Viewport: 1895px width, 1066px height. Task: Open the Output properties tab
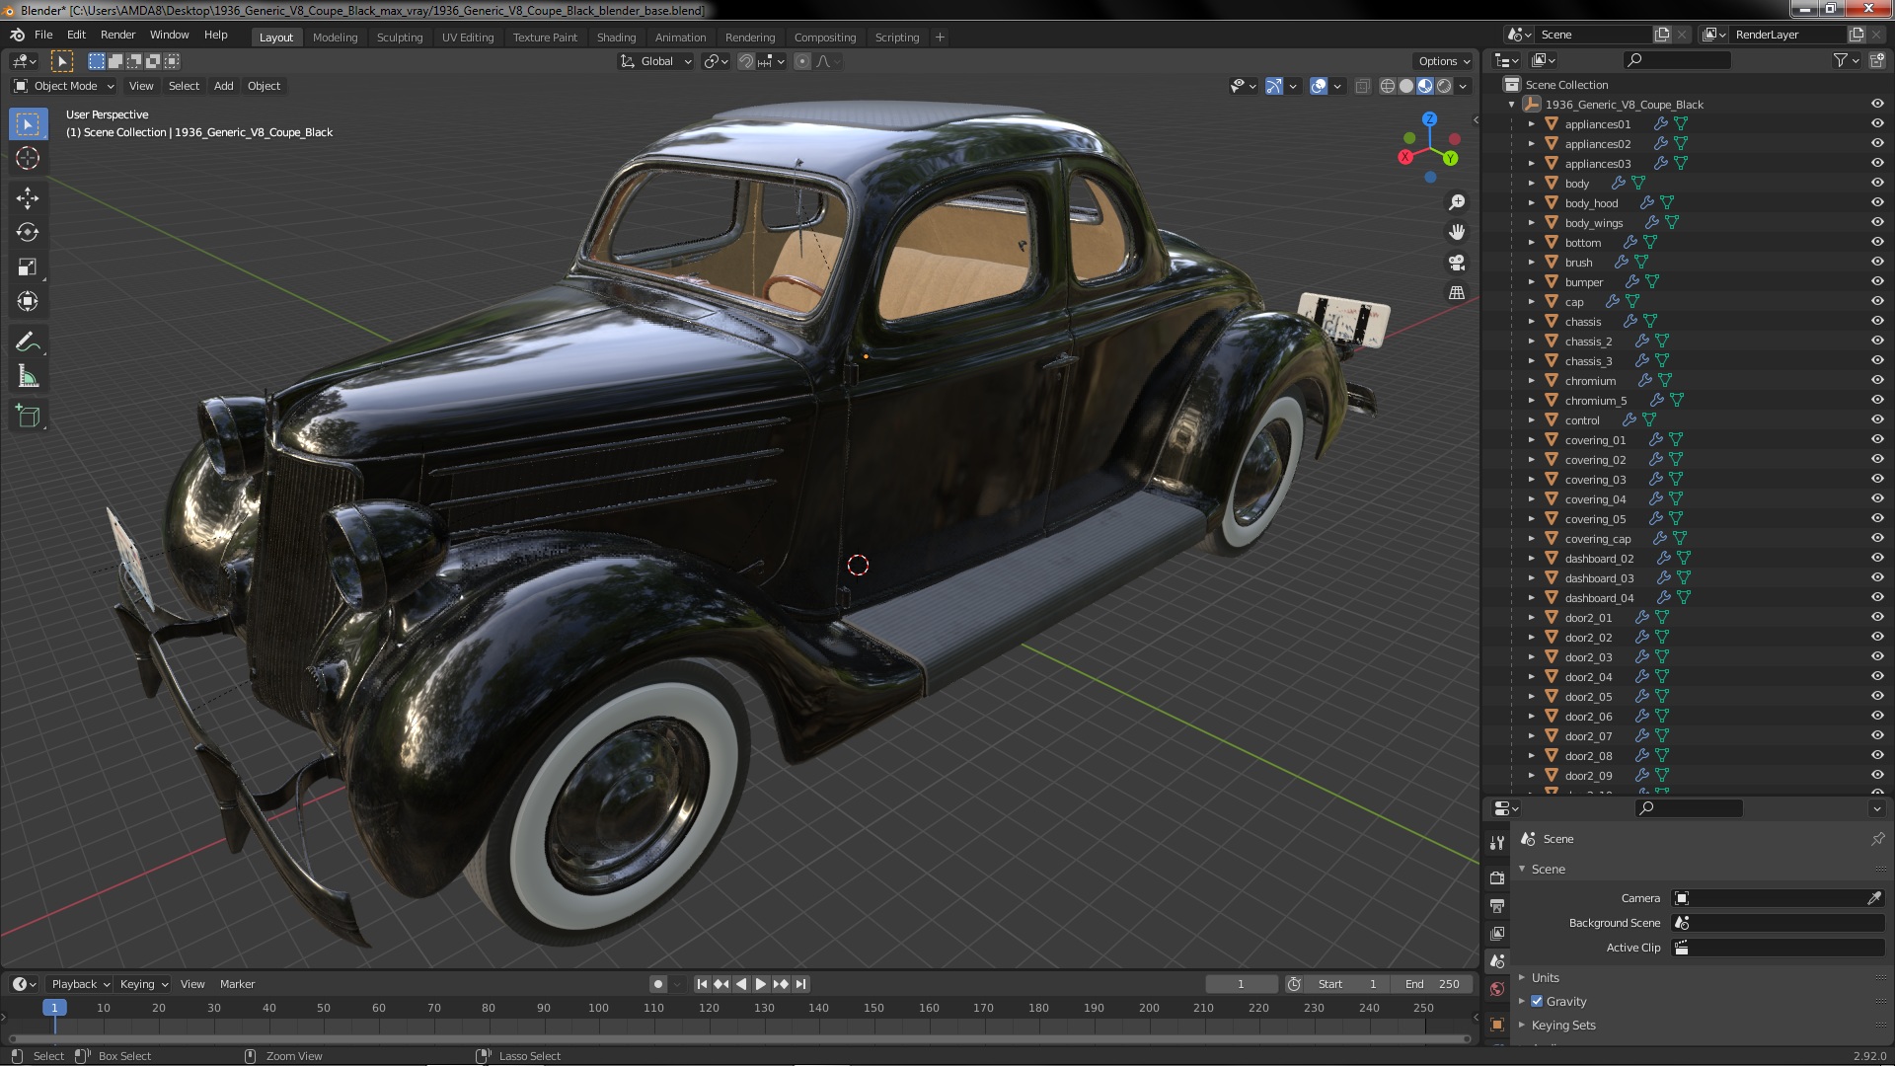pyautogui.click(x=1497, y=905)
